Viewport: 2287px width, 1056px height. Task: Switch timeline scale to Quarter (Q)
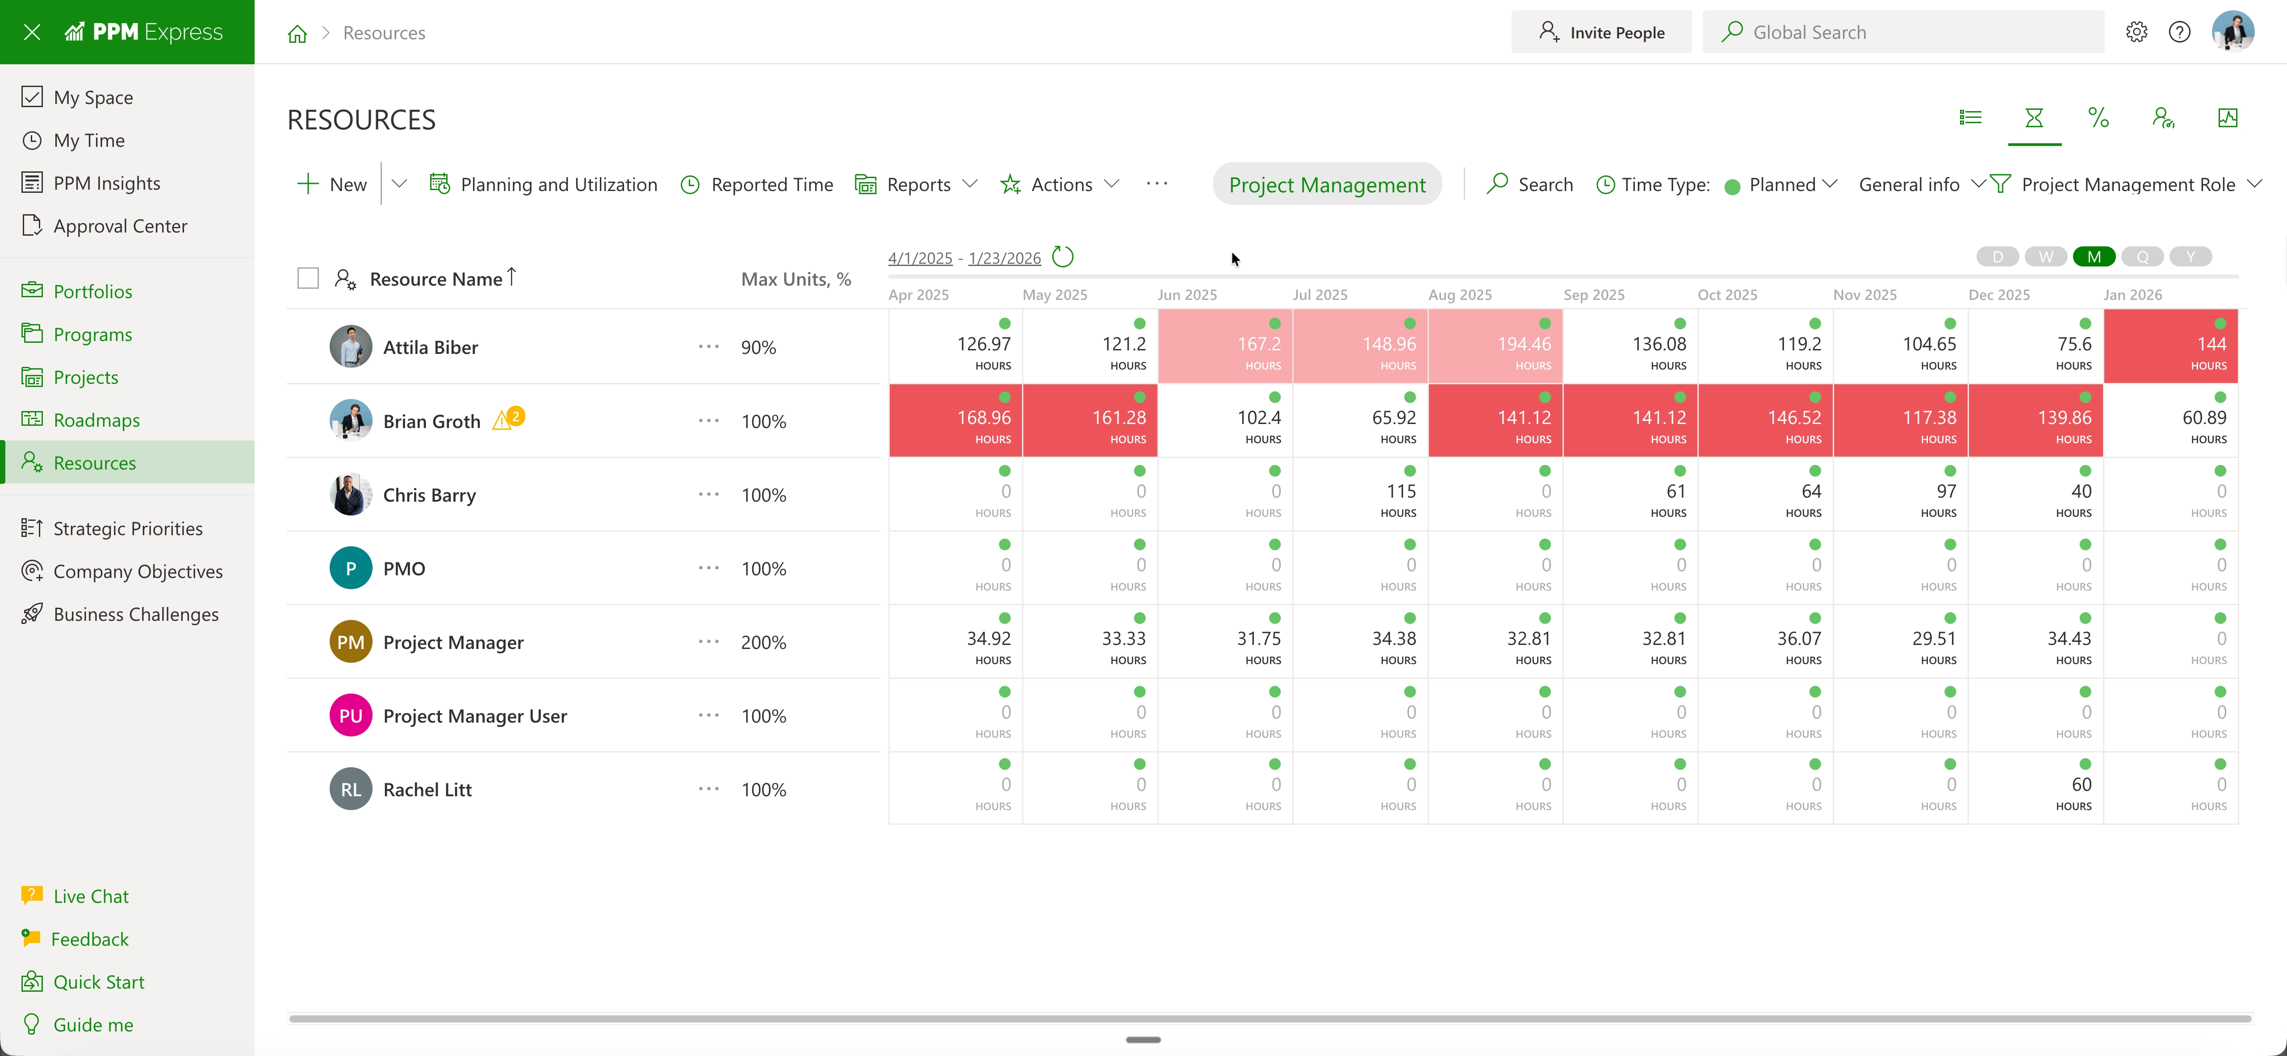tap(2142, 258)
